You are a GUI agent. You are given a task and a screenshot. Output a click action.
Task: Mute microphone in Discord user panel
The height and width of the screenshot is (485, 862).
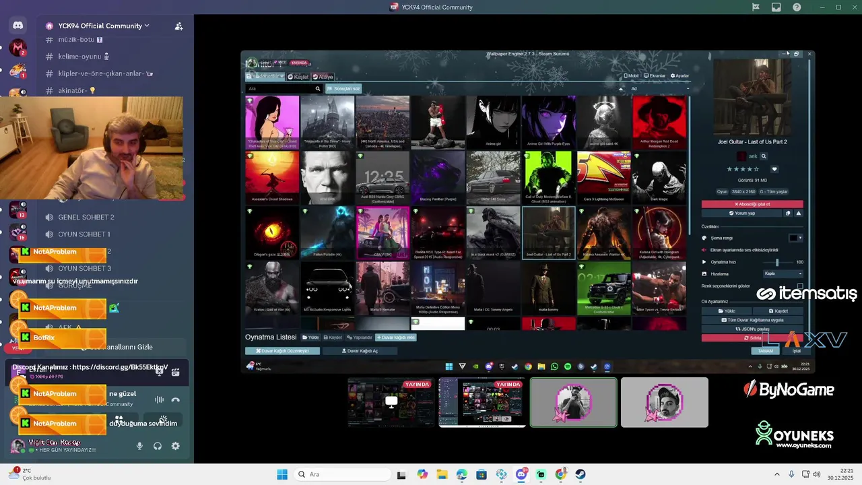[140, 446]
